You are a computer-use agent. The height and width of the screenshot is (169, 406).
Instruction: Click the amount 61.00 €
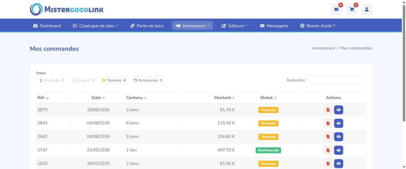click(227, 163)
